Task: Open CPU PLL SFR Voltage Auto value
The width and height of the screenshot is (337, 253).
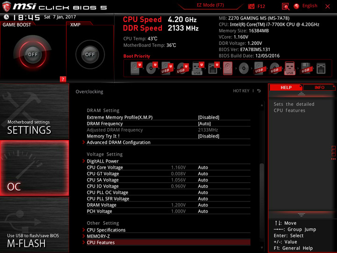Action: tap(203, 199)
